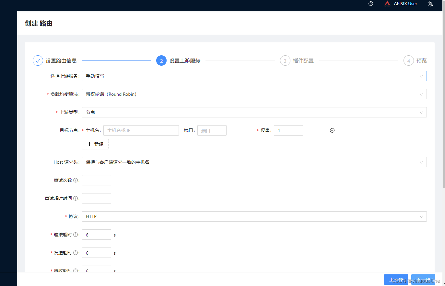The width and height of the screenshot is (445, 286).
Task: Go to 设置路由信息 step
Action: click(x=61, y=60)
